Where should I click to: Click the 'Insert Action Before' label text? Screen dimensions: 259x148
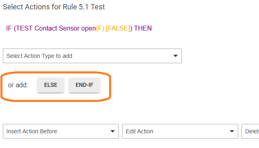32,131
